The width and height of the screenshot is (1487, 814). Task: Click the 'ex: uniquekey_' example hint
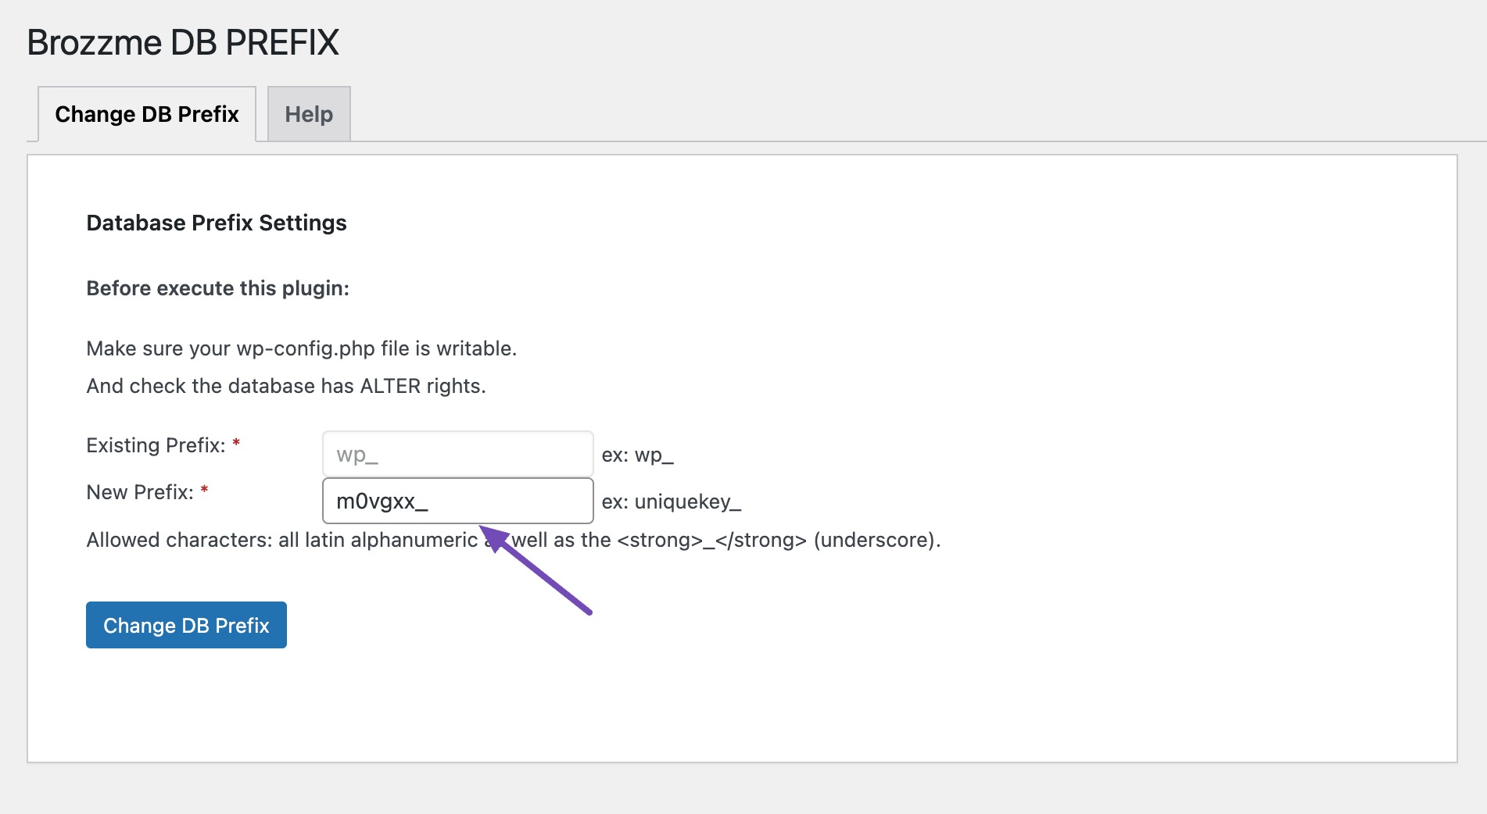coord(671,502)
